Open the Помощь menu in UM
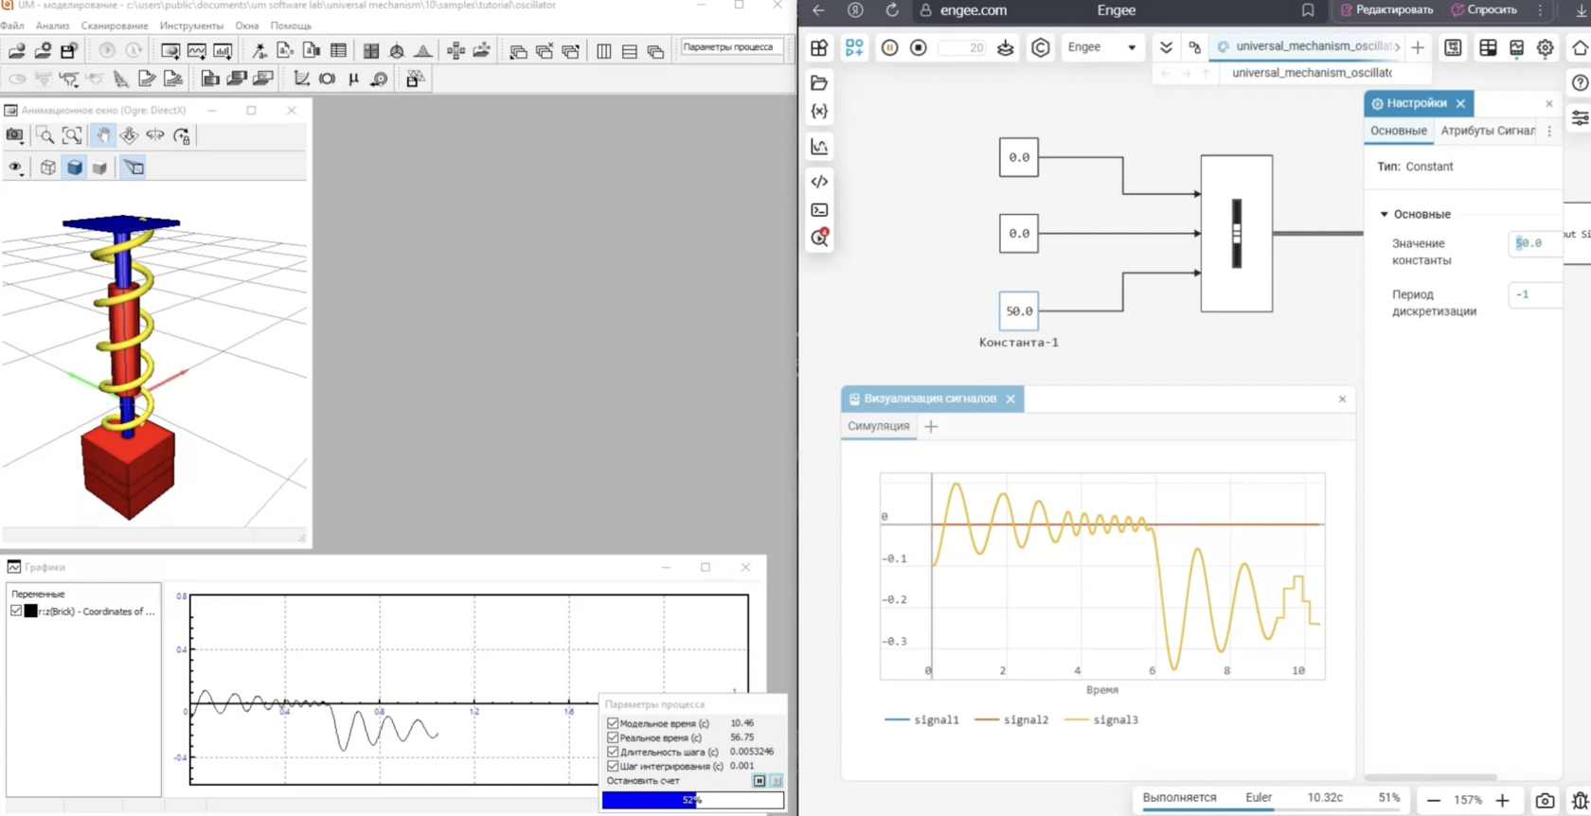1591x816 pixels. click(x=291, y=26)
